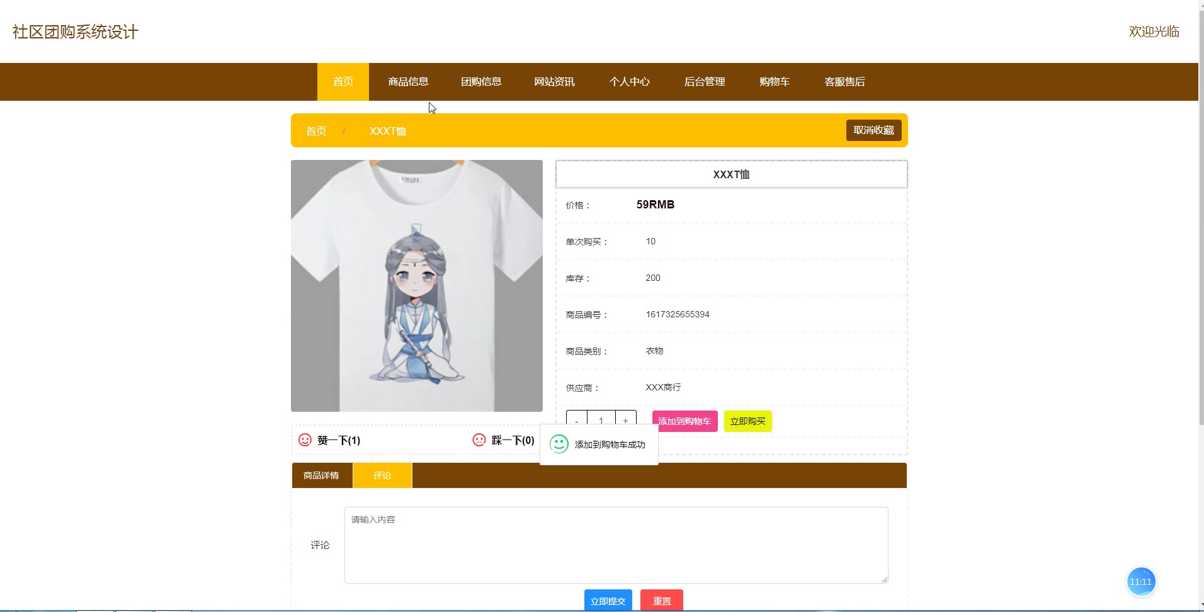Go to 团购信息 menu item

[481, 82]
